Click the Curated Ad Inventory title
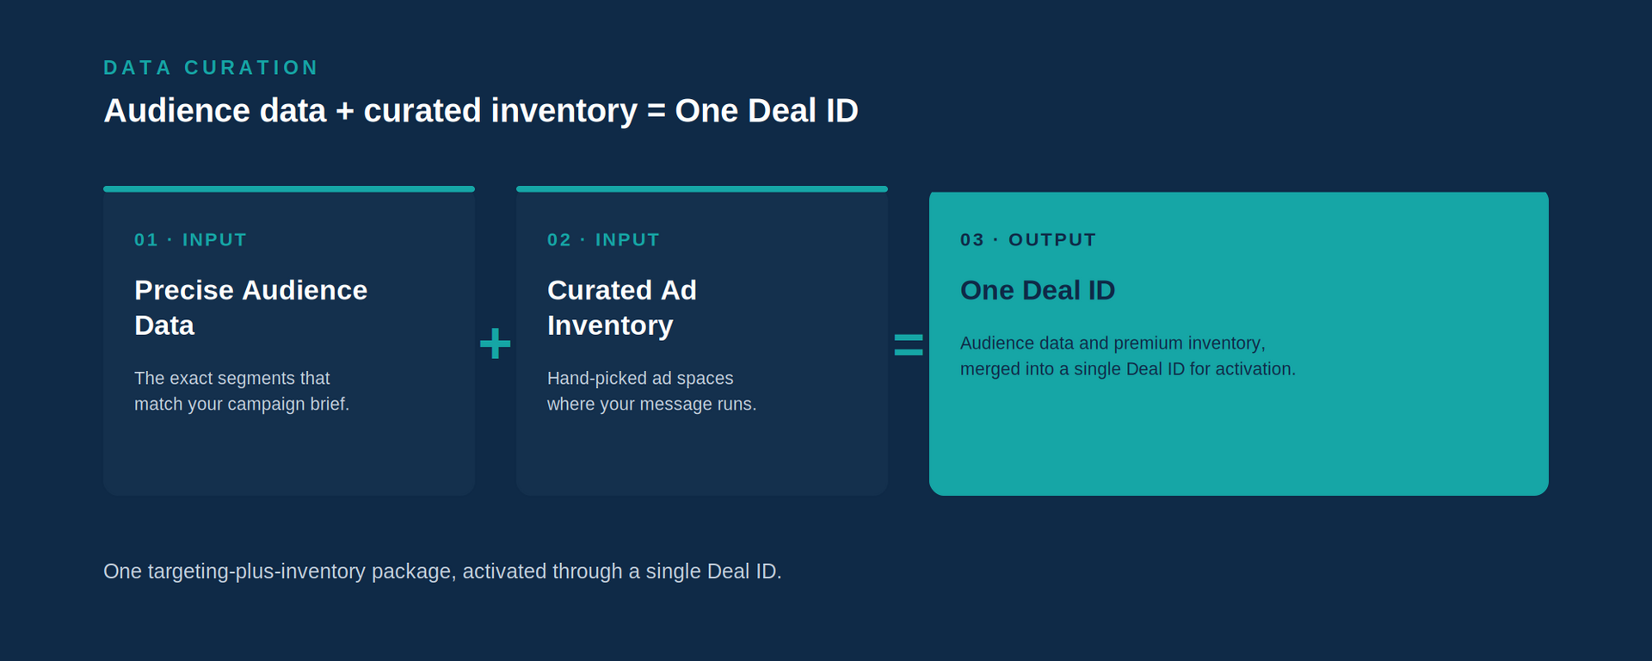 [x=622, y=307]
